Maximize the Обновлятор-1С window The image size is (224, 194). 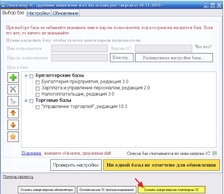pos(213,5)
